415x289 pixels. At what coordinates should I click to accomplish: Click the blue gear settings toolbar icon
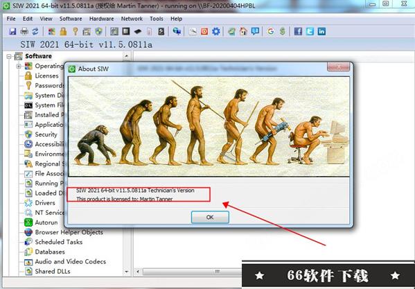coord(216,31)
